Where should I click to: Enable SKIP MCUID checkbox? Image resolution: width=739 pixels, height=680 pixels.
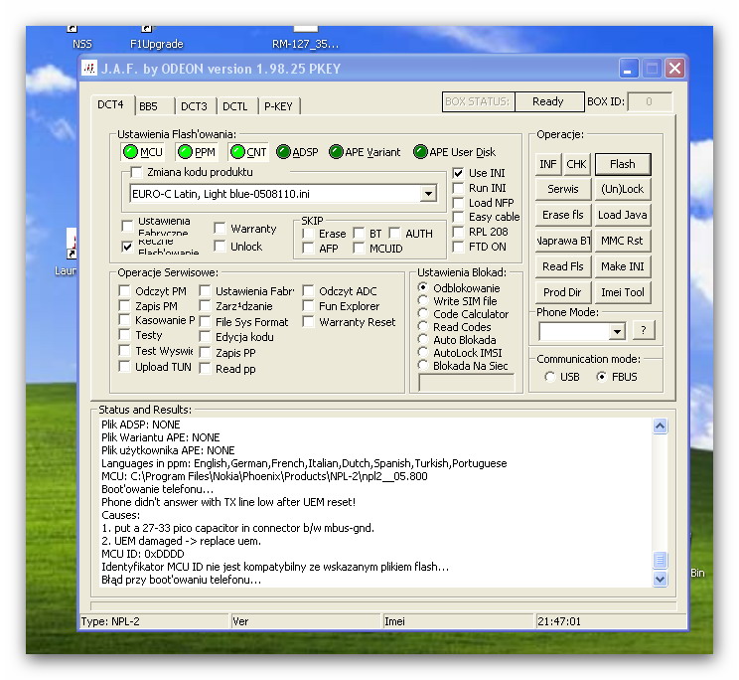tap(360, 249)
